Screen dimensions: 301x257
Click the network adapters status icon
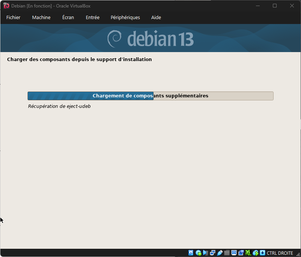coord(212,253)
